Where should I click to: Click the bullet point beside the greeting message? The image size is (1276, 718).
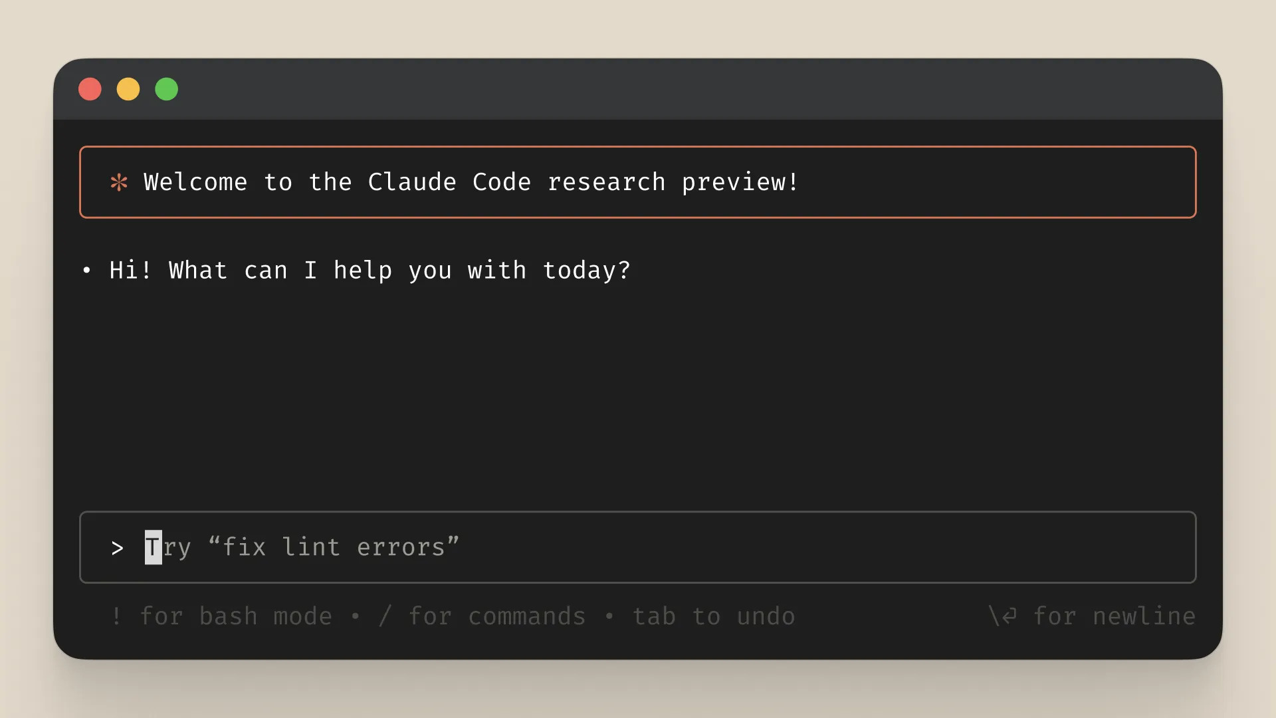[x=87, y=270]
